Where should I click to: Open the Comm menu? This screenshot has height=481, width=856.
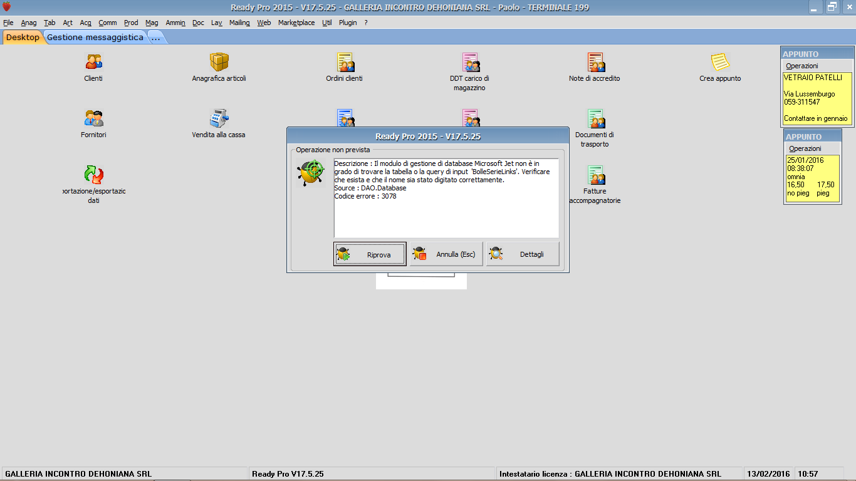point(108,23)
